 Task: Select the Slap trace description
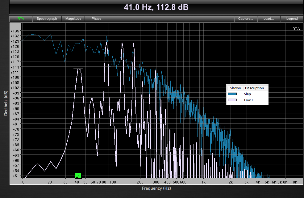248,94
